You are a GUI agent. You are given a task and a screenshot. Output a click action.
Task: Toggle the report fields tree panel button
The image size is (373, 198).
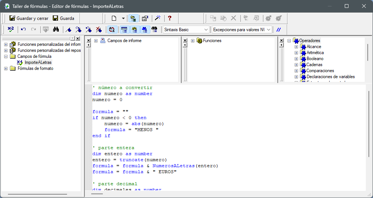124,29
